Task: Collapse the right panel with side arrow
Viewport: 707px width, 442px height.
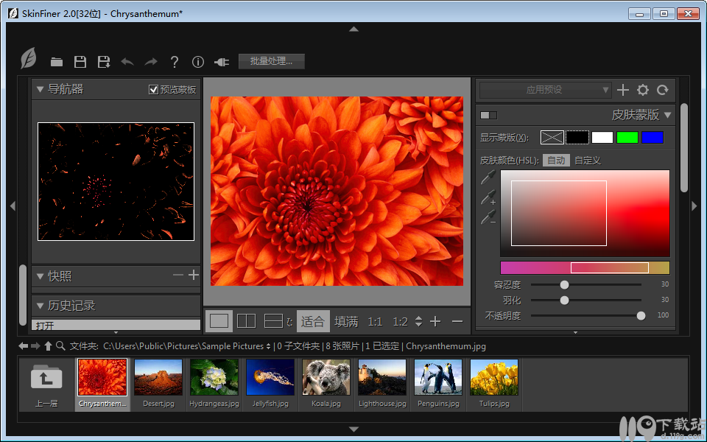Action: coord(694,206)
